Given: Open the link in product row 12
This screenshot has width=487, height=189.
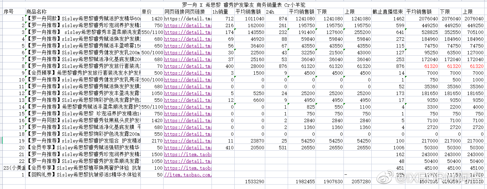Looking at the screenshot, I should (188, 93).
